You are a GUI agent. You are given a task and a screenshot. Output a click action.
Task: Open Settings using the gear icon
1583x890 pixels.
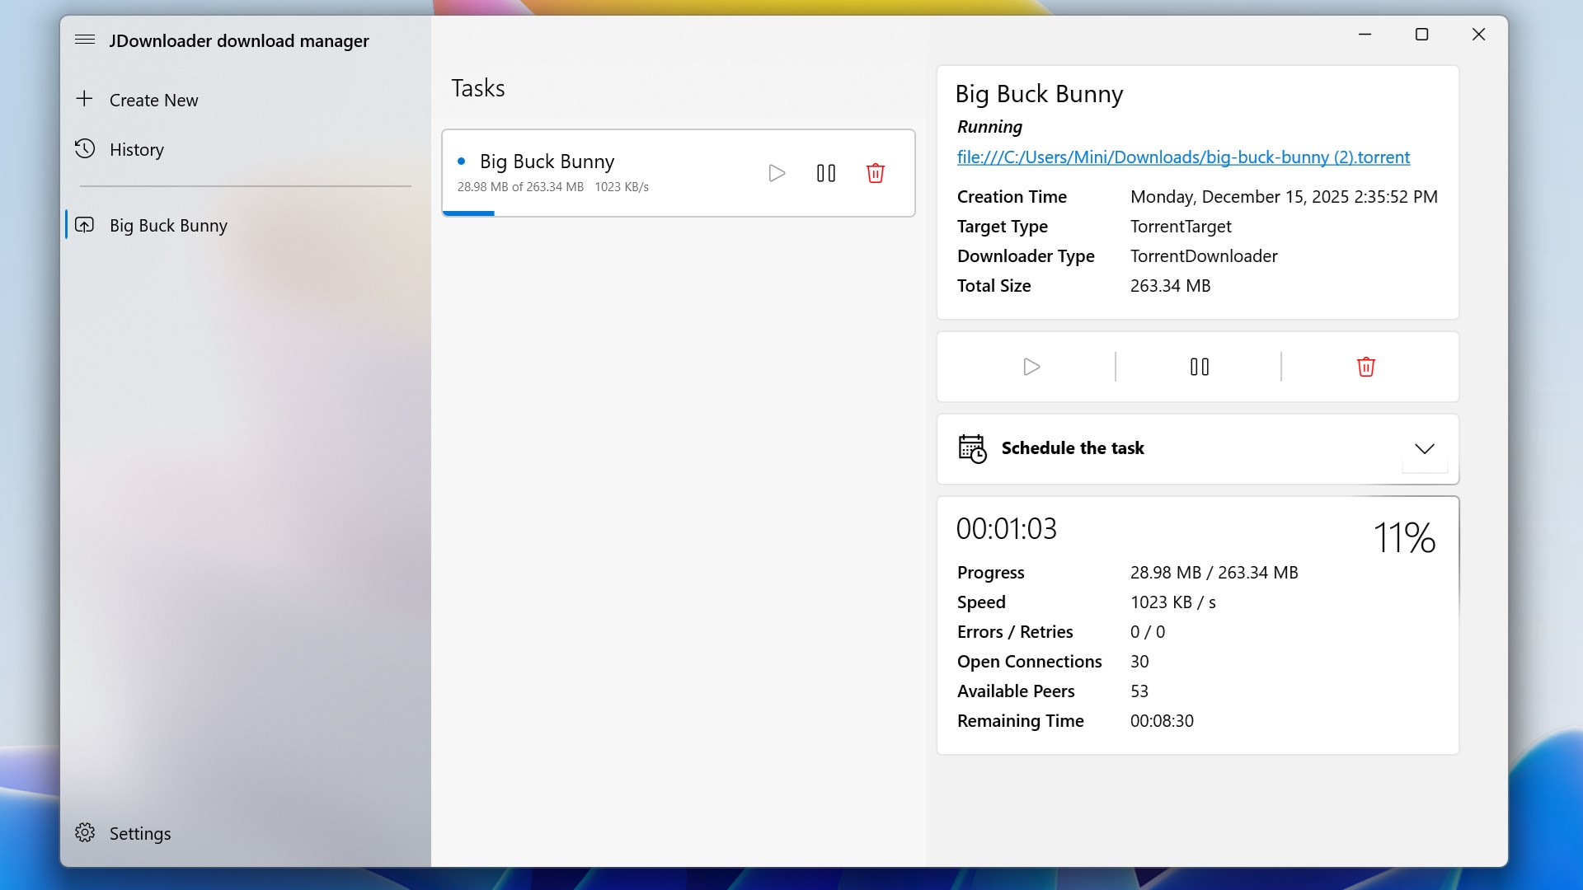pyautogui.click(x=85, y=833)
